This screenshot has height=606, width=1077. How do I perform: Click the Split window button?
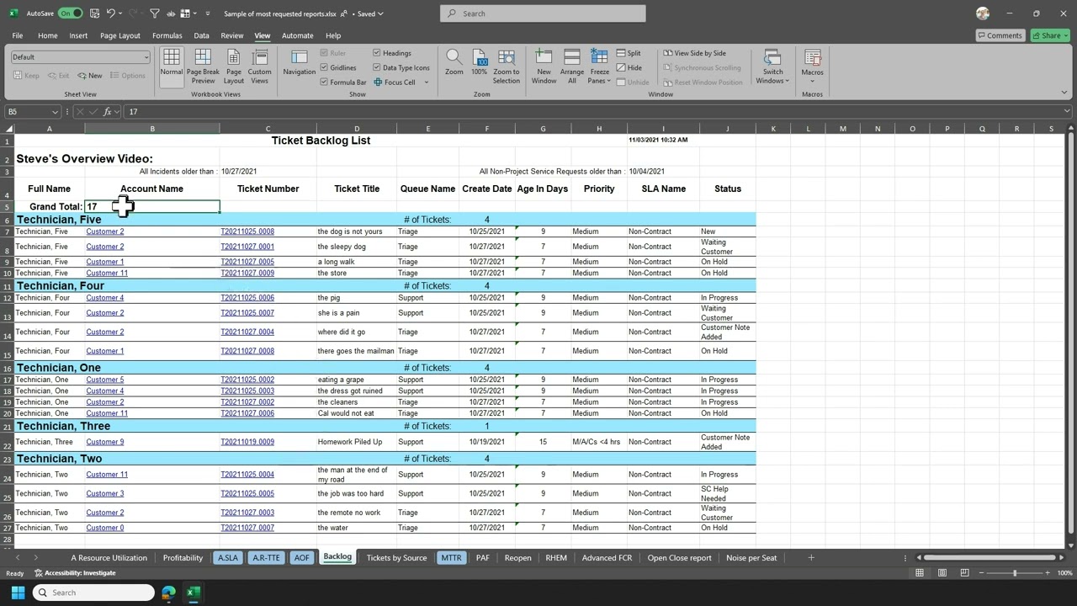[x=629, y=53]
